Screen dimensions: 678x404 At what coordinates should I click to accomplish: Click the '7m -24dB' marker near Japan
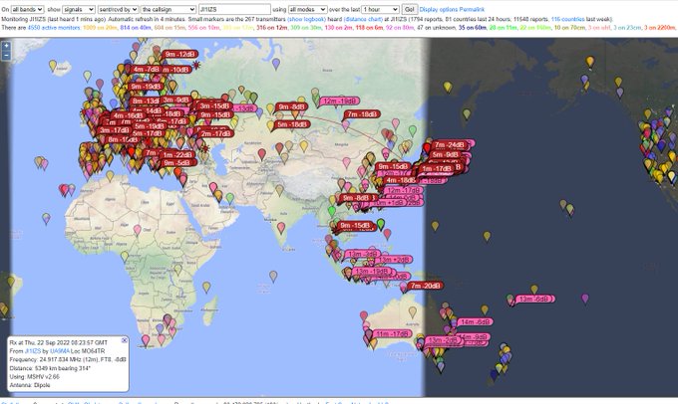450,144
